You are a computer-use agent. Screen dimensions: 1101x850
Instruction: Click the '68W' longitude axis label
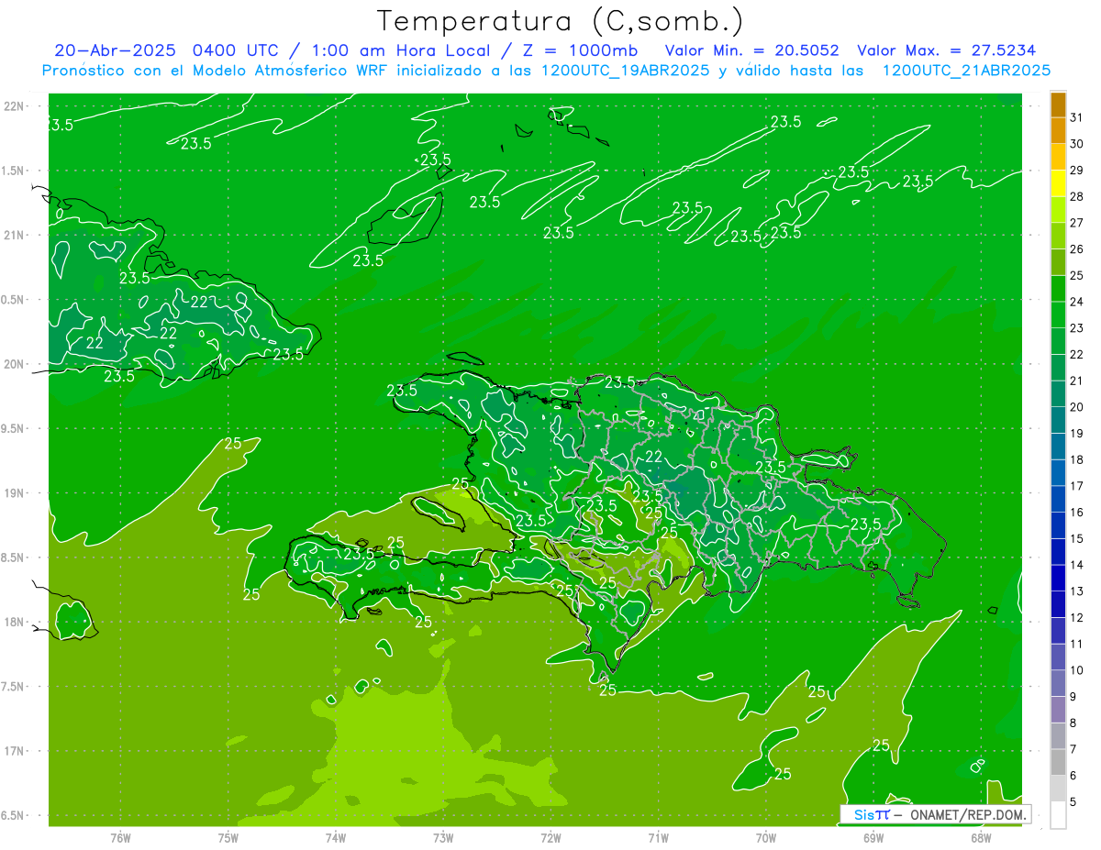(981, 837)
